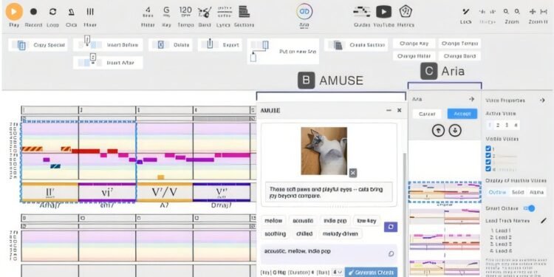This screenshot has height=277, width=554.
Task: Toggle the Smart Octave switch
Action: pyautogui.click(x=530, y=208)
